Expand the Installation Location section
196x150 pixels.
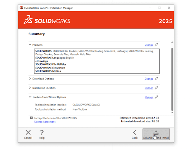click(30, 88)
